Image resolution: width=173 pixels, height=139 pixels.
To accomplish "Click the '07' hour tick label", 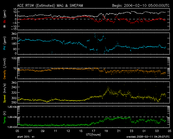I will point(30,131).
